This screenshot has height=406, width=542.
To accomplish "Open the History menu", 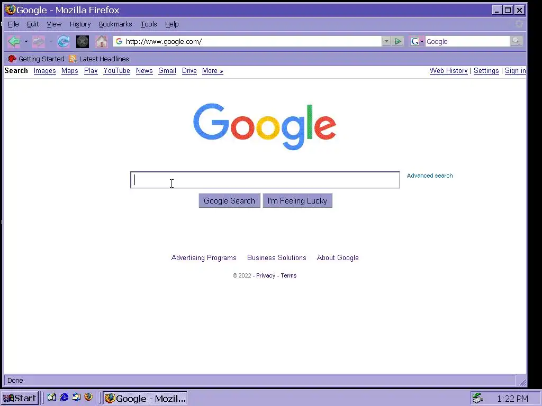I will (80, 24).
